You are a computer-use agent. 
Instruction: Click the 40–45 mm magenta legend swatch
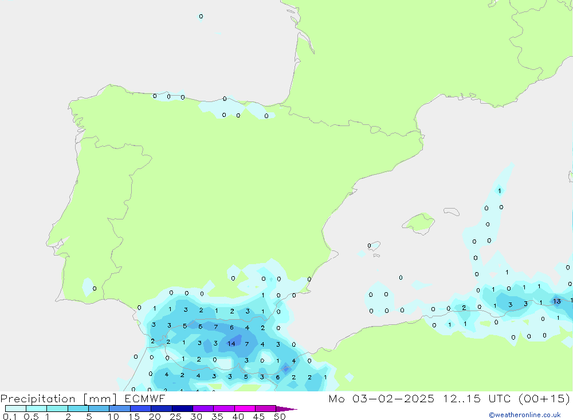coord(245,409)
